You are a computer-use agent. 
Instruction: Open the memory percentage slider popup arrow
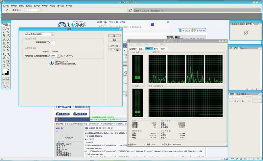(59, 56)
